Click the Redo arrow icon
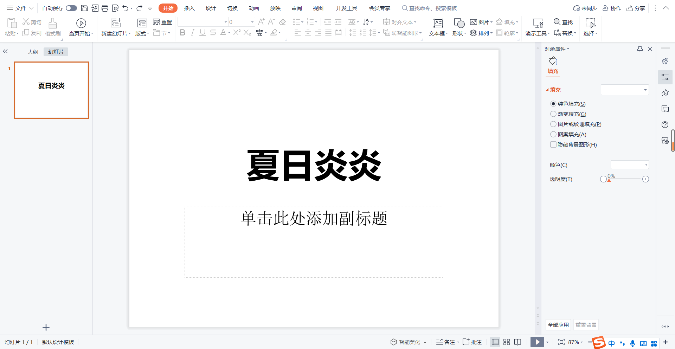The image size is (675, 349). (140, 8)
